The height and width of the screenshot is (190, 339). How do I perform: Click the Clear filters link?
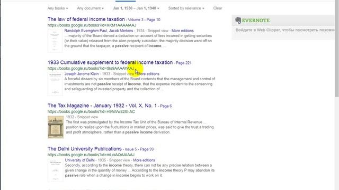tap(218, 8)
